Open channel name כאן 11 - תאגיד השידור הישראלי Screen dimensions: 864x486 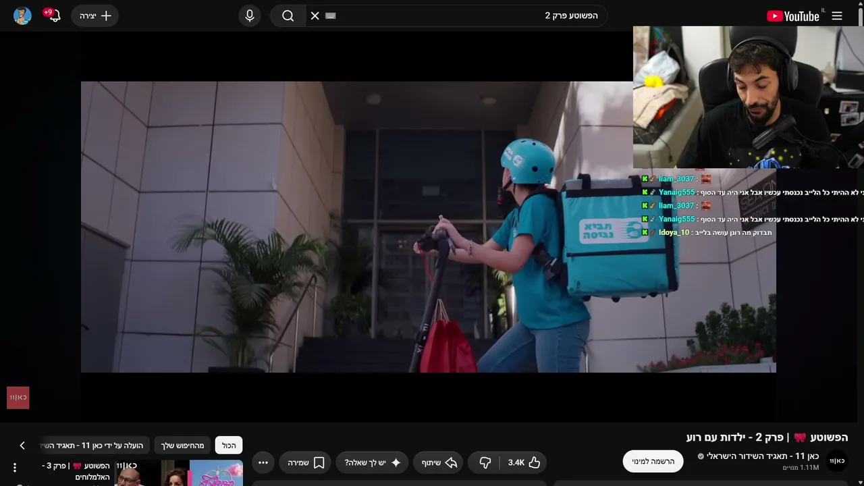coord(762,456)
